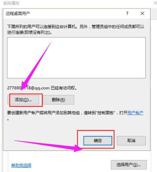
Task: Open the 帮助我选择 link
Action: tap(21, 165)
